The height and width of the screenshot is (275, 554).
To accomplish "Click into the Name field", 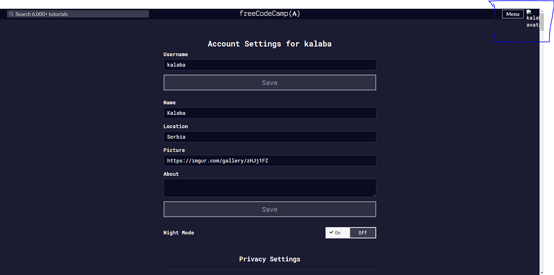I will coord(269,113).
